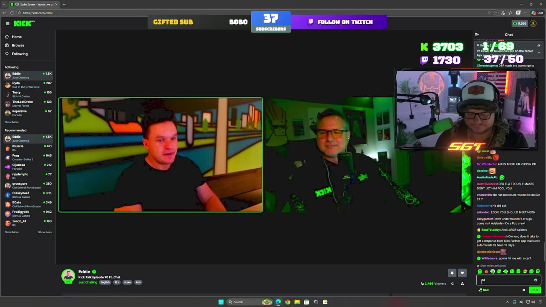Click the green Chat send button
This screenshot has height=307, width=546.
tap(534, 290)
